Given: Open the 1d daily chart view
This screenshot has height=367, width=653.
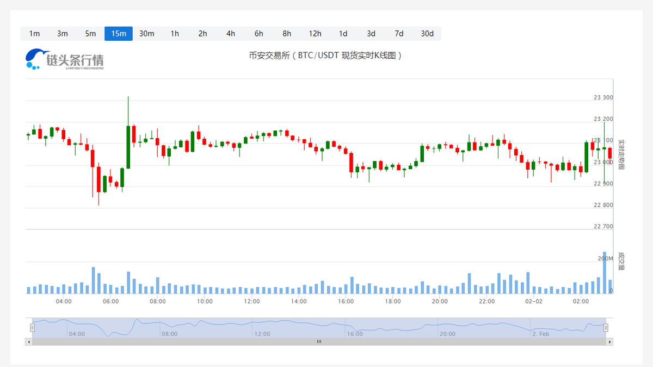Looking at the screenshot, I should (x=343, y=33).
